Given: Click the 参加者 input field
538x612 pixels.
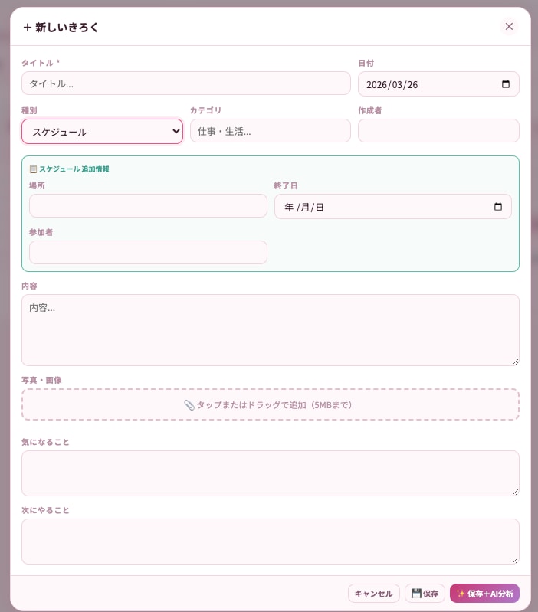Looking at the screenshot, I should 148,252.
